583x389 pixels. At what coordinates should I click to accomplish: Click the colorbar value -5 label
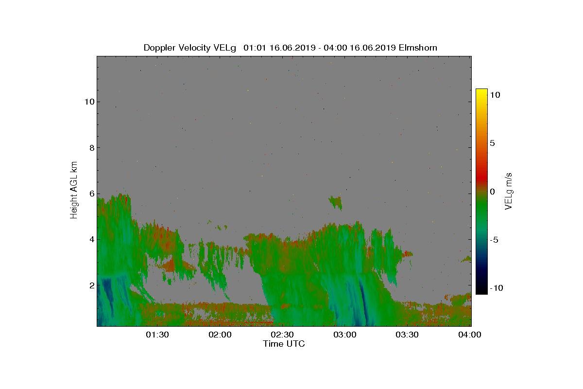[494, 240]
